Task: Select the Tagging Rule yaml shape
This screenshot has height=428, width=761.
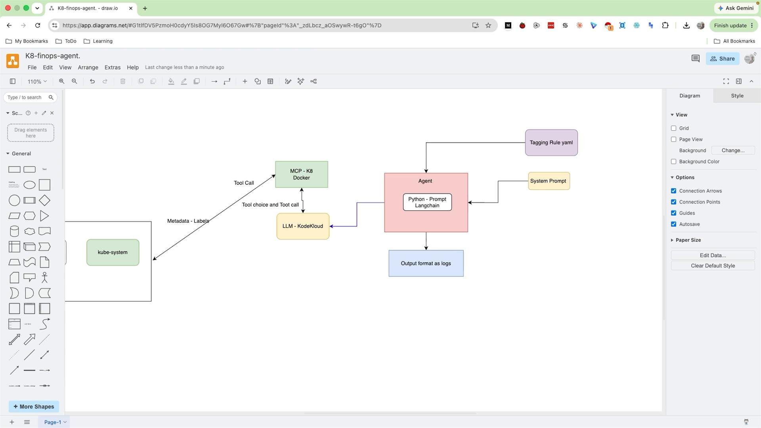Action: [x=551, y=143]
